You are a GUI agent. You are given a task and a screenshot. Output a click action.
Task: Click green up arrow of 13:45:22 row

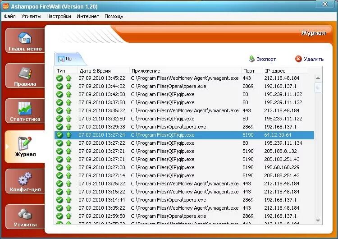[x=69, y=78]
